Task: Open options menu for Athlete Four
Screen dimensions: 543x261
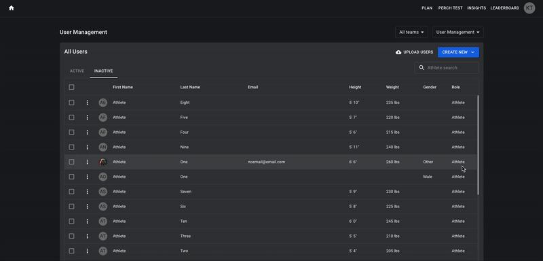Action: coord(88,133)
